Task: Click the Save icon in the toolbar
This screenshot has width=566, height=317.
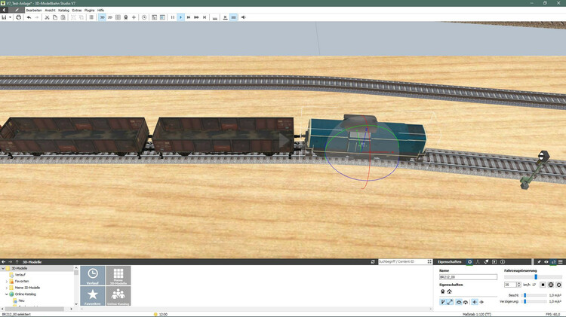Action: [x=4, y=17]
